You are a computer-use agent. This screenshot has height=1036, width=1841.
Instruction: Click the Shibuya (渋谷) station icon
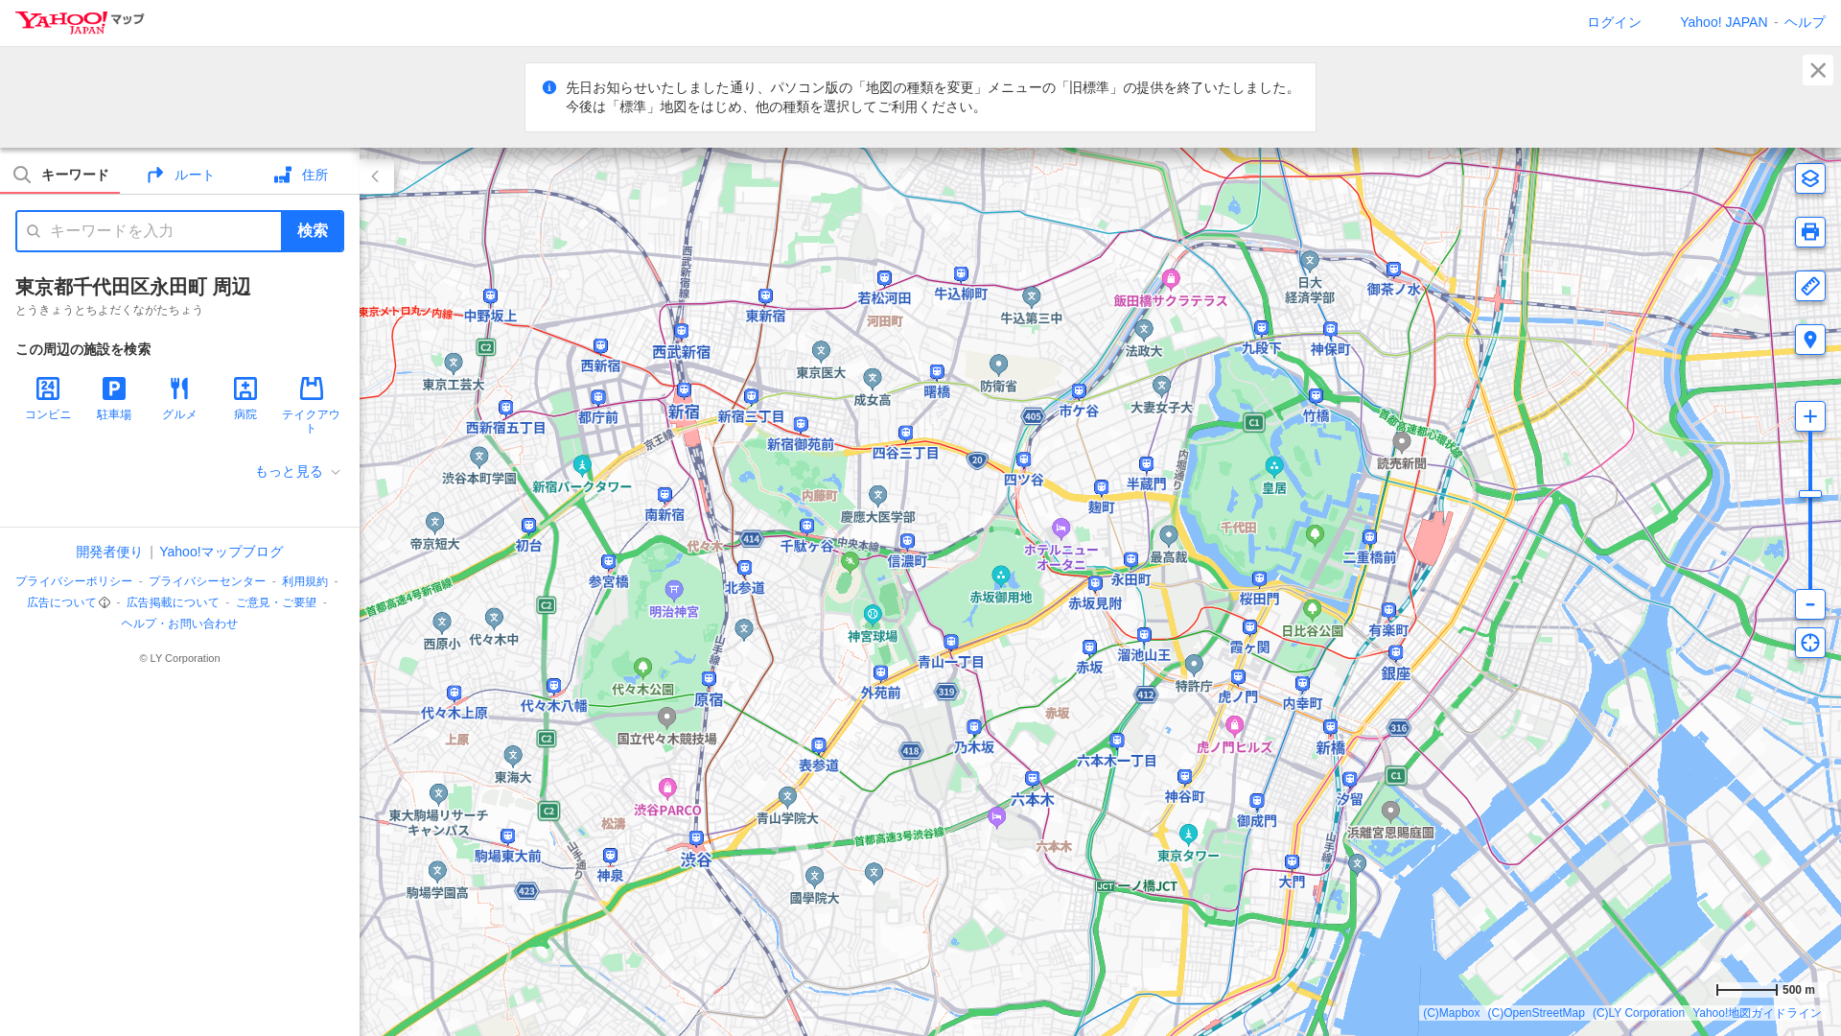[696, 839]
